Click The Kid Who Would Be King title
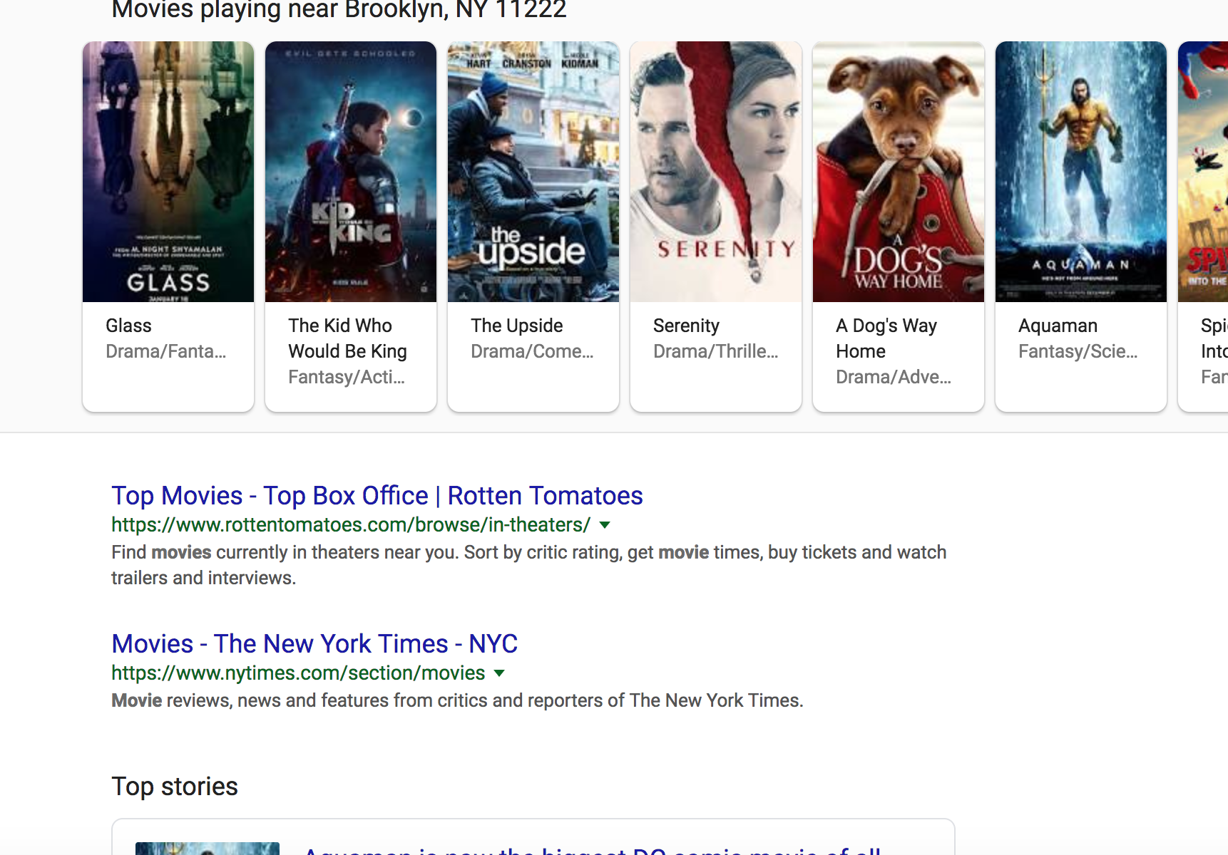 347,338
